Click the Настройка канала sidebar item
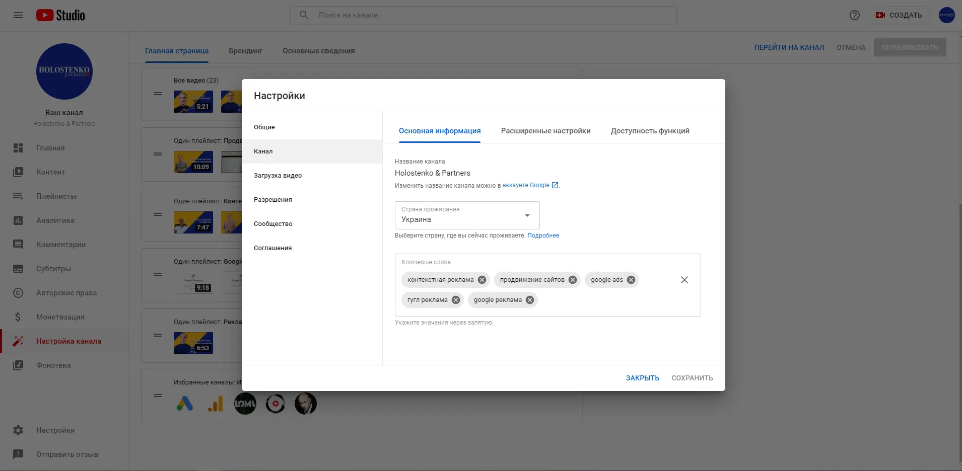 pos(64,341)
